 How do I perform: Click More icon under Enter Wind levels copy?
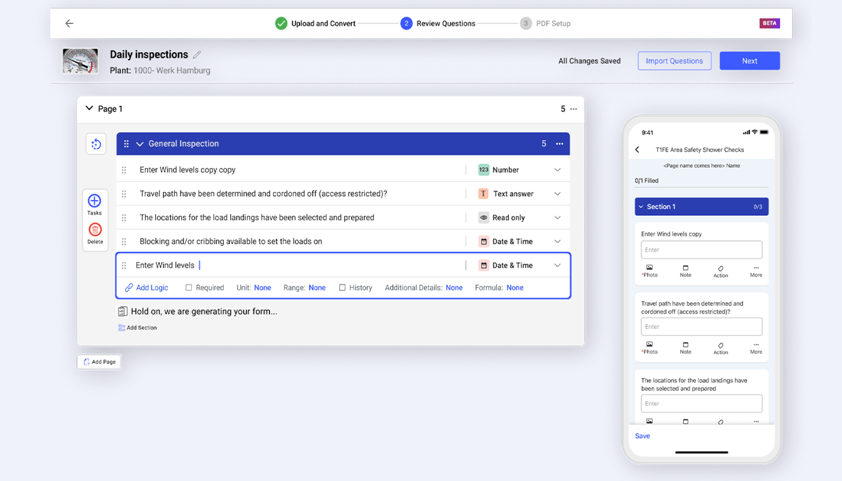(756, 268)
